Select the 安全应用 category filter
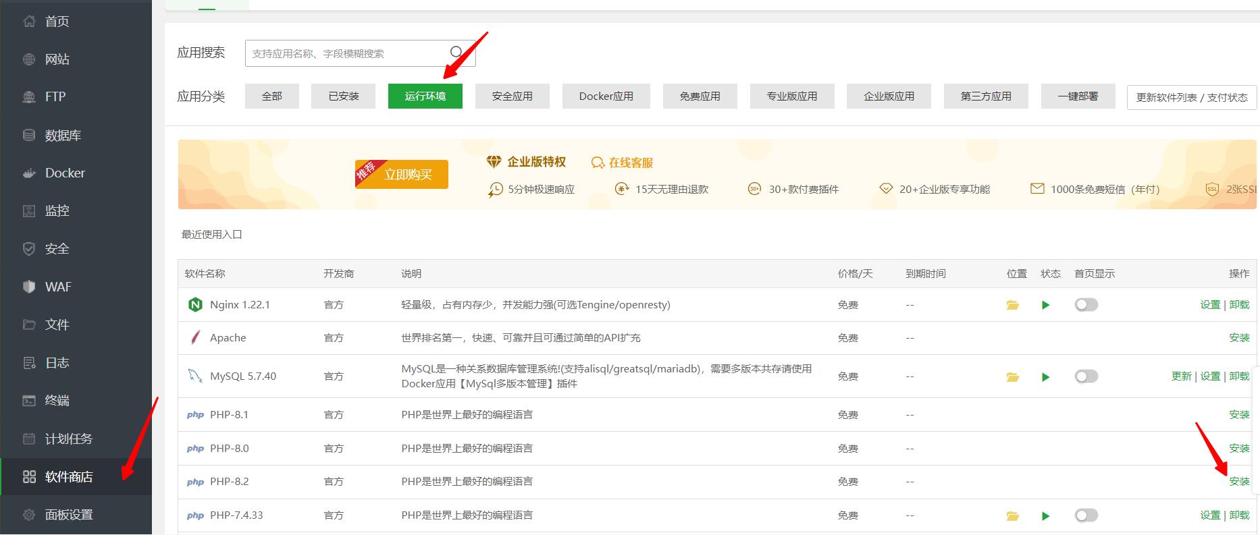This screenshot has width=1260, height=535. click(x=513, y=96)
